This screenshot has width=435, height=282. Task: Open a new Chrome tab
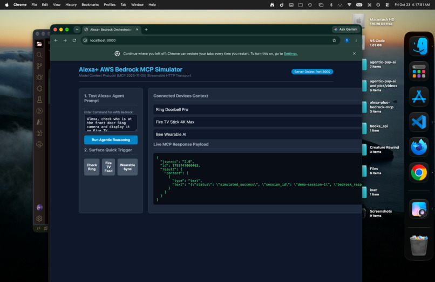pyautogui.click(x=146, y=30)
